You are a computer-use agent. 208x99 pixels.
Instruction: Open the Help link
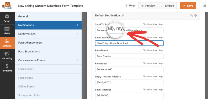click(x=130, y=6)
